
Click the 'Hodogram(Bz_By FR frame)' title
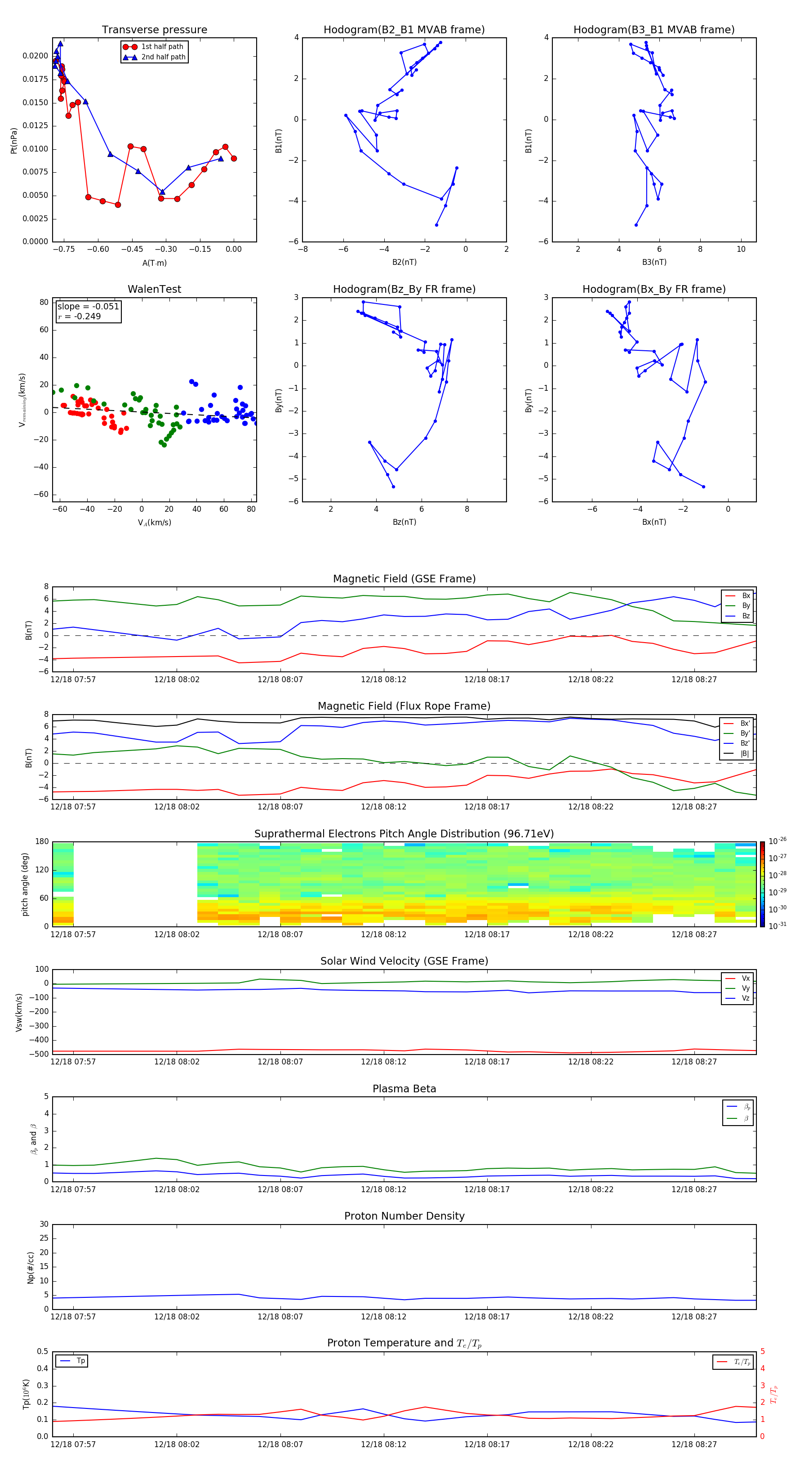(404, 289)
